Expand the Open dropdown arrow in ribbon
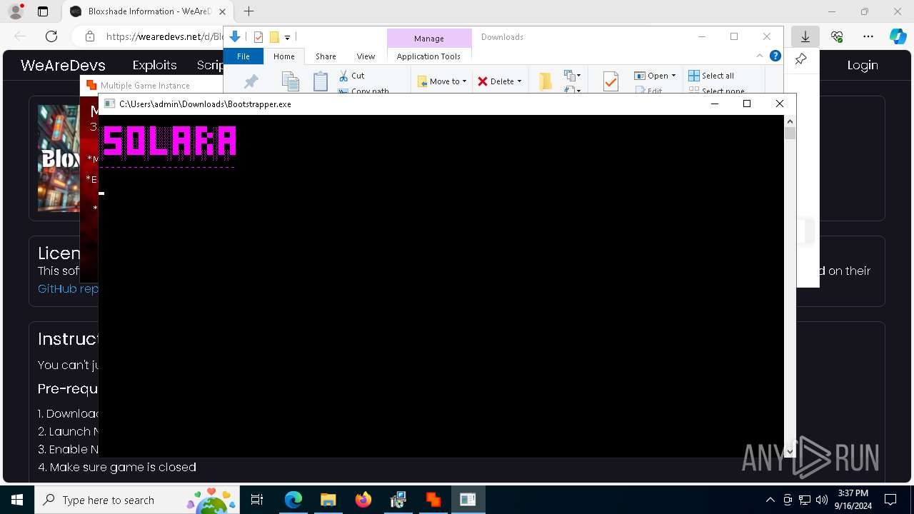 [x=673, y=76]
